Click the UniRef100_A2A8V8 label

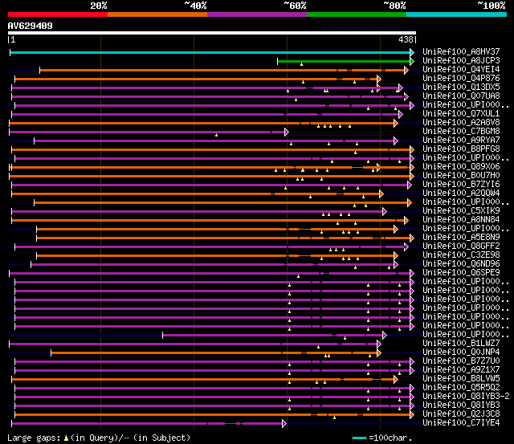pyautogui.click(x=461, y=122)
